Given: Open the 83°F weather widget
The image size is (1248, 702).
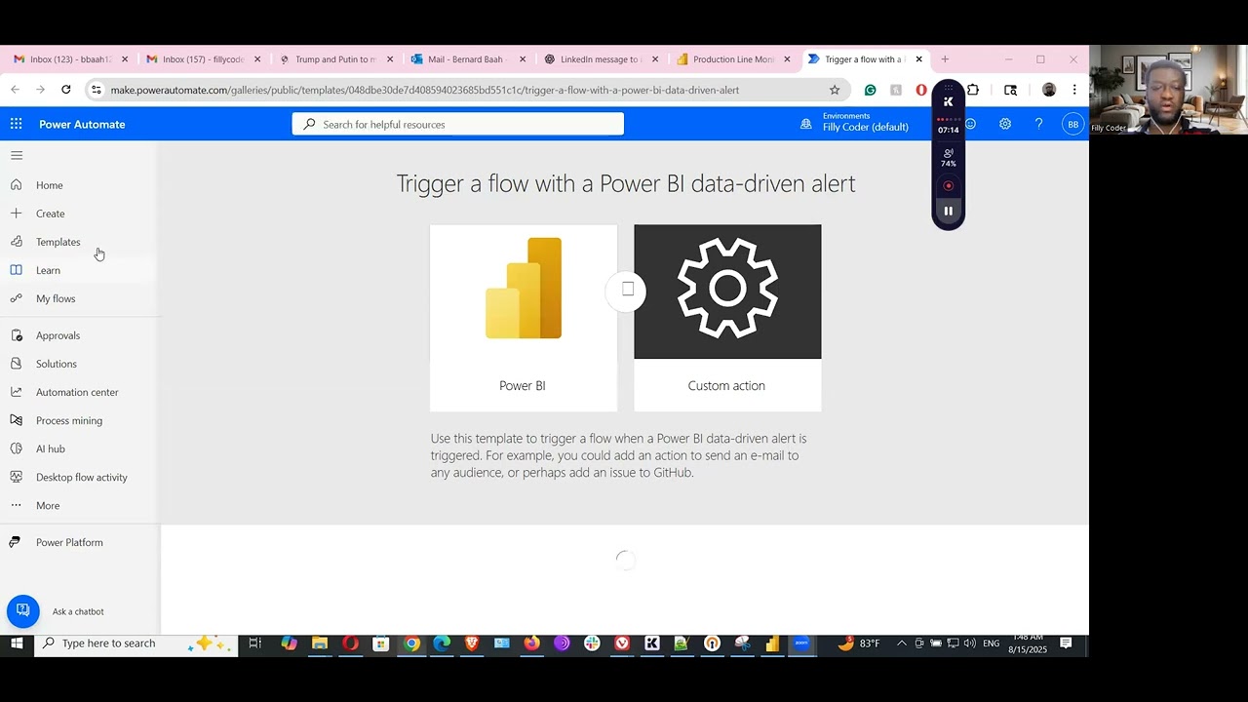Looking at the screenshot, I should [x=858, y=643].
